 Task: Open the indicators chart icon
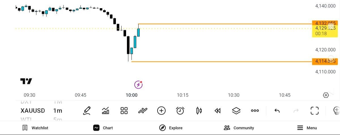[105, 111]
